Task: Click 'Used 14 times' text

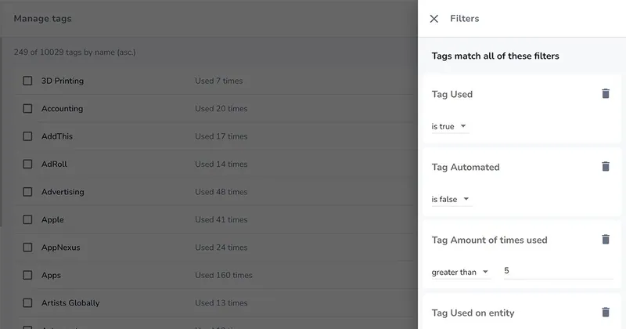Action: 221,164
